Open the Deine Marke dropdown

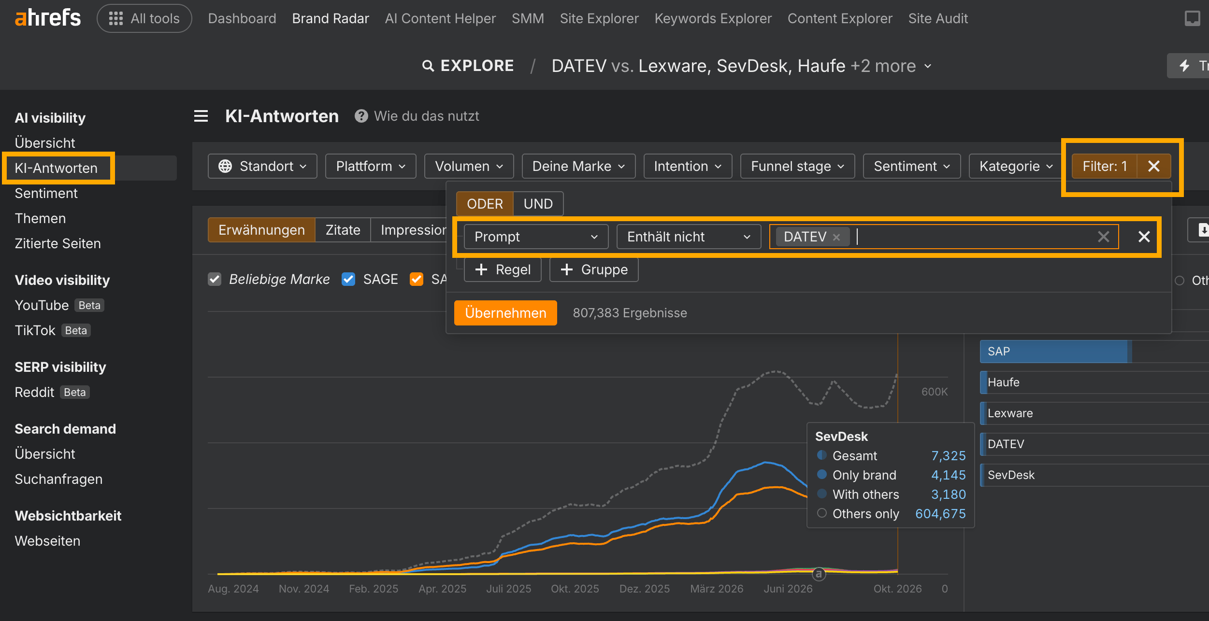tap(578, 166)
